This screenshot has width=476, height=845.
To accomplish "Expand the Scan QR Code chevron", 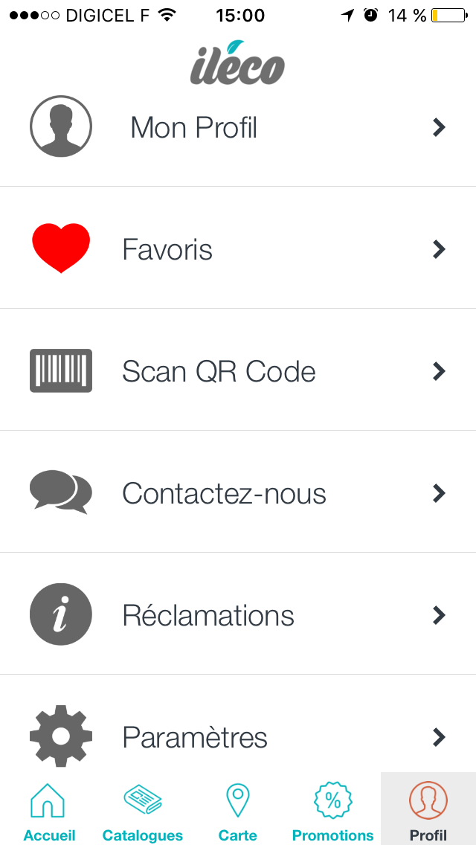I will (x=439, y=371).
